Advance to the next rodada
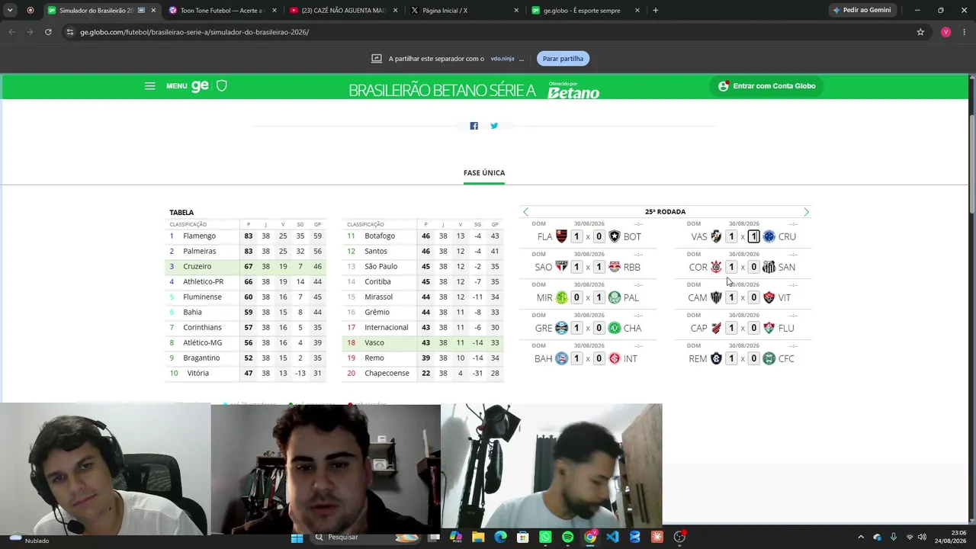This screenshot has height=549, width=976. (806, 212)
